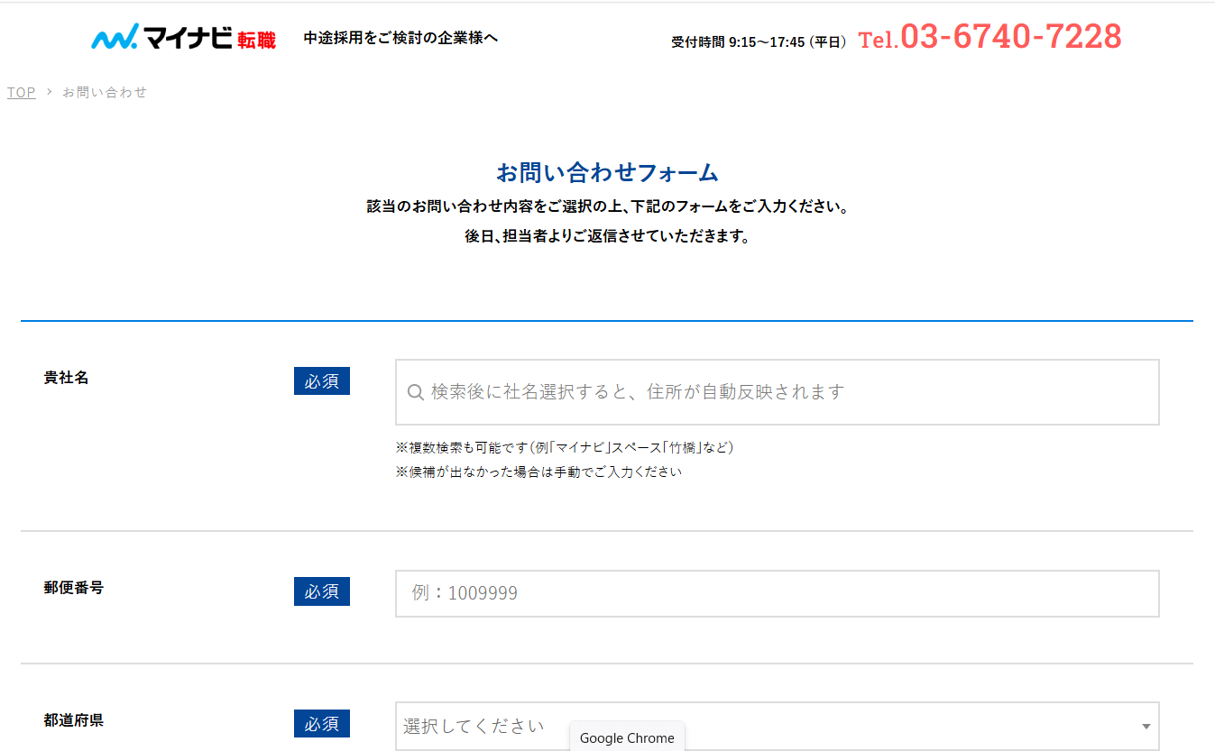The height and width of the screenshot is (751, 1215).
Task: Click the line 該当のお問い合わせ内容をご選択の上
Action: [x=607, y=206]
